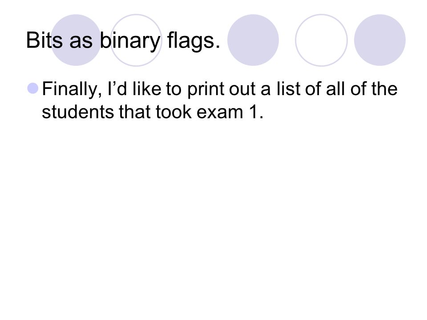Image resolution: width=427 pixels, height=320 pixels.
Task: Click the word "students" on the second line
Action: click(78, 112)
